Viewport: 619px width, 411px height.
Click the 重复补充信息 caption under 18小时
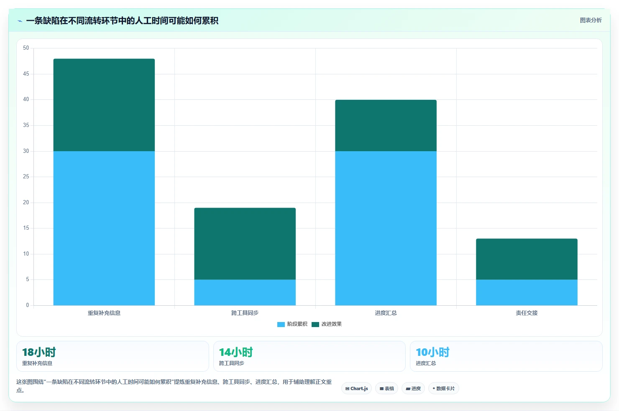pyautogui.click(x=37, y=363)
